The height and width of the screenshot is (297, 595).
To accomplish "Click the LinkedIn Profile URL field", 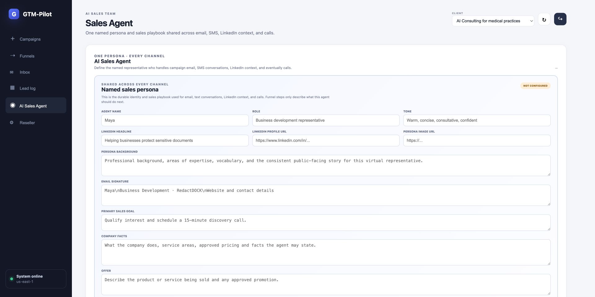I will (x=326, y=140).
